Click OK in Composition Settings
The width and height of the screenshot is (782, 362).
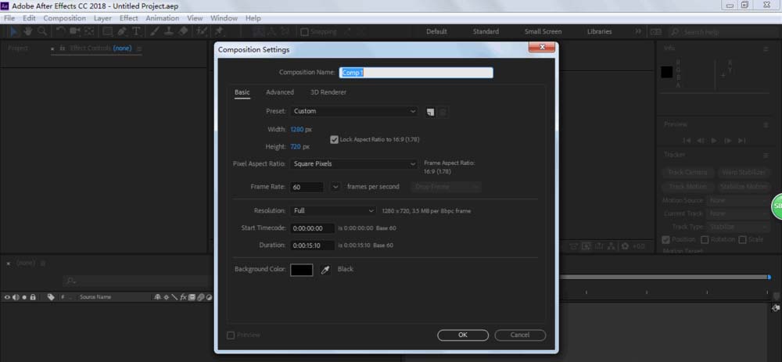(463, 335)
